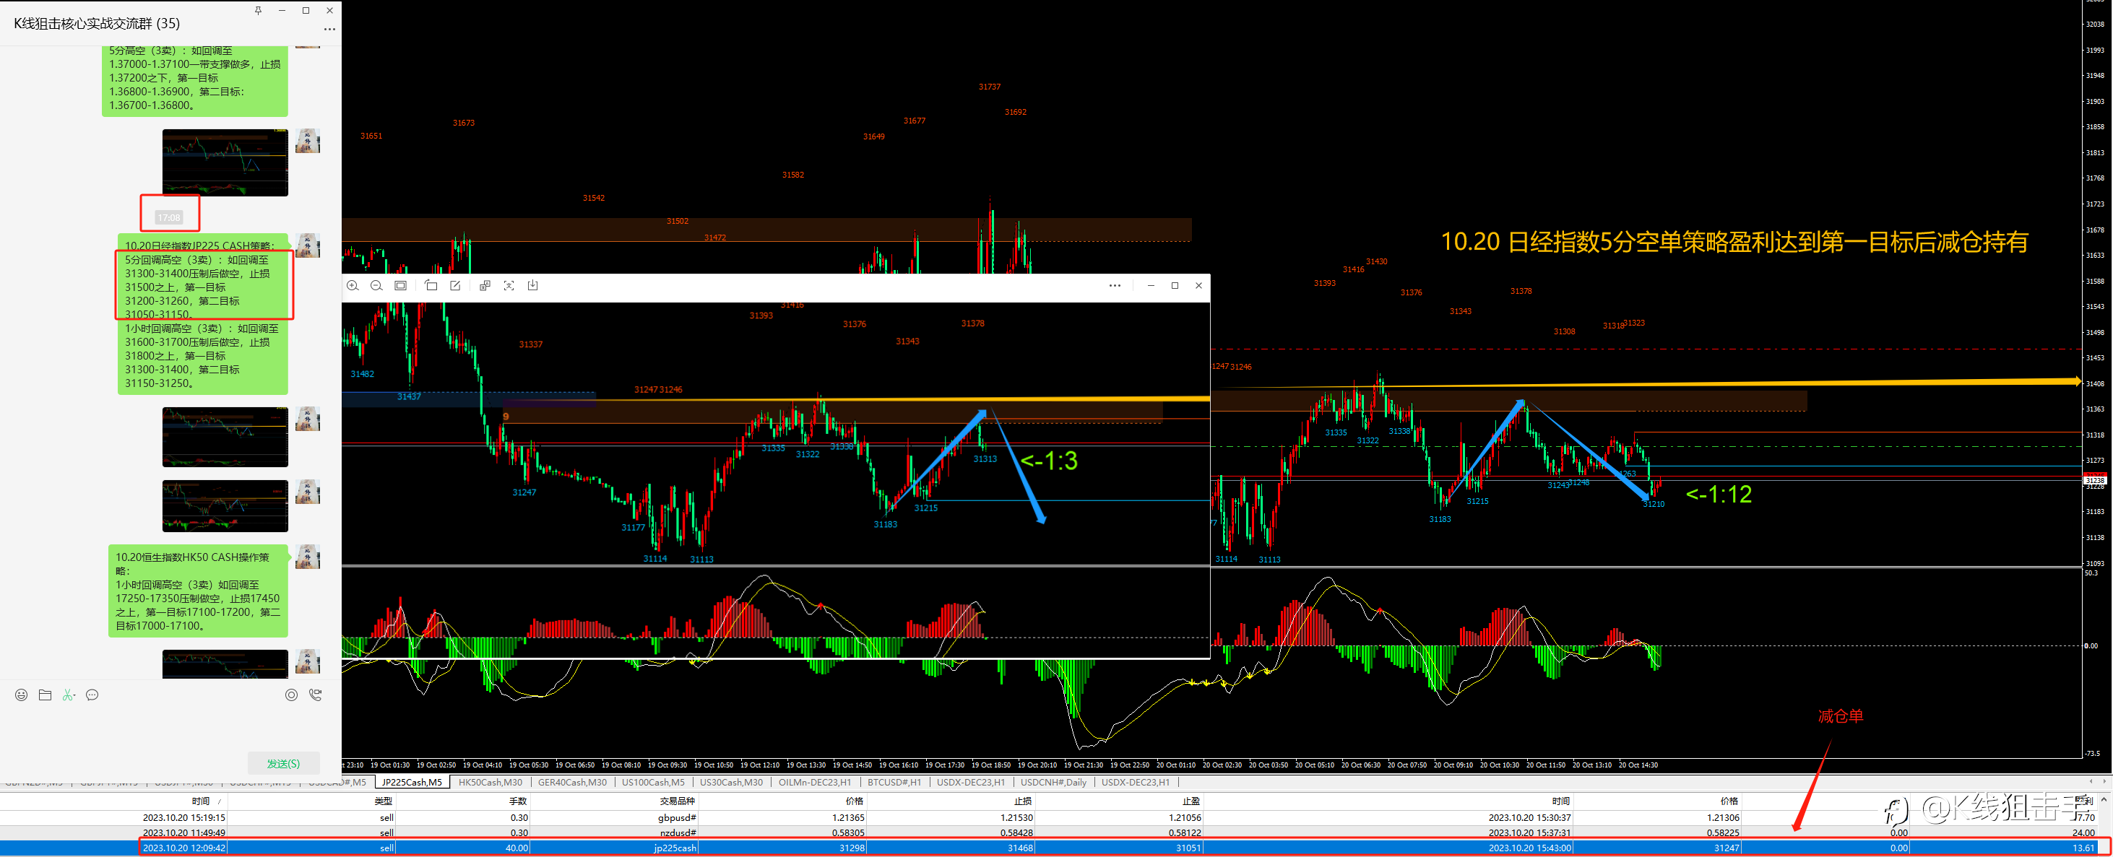The width and height of the screenshot is (2113, 857).
Task: Click send file folder icon
Action: point(45,695)
